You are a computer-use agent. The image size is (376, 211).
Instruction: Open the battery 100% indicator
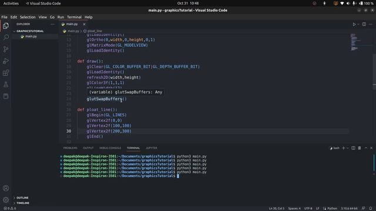pos(366,4)
